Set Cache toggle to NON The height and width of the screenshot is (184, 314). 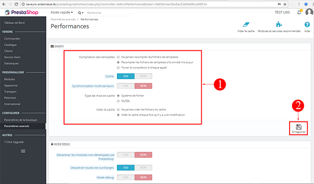(144, 76)
